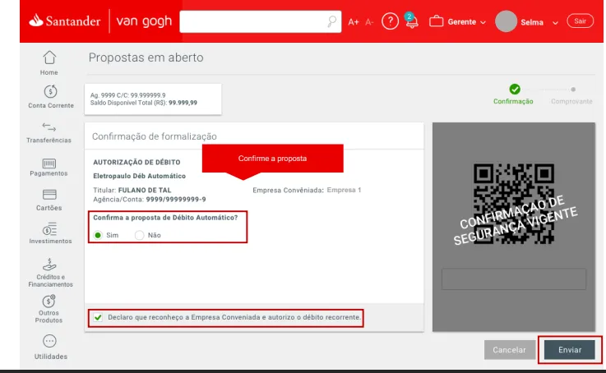Click the top search input field
Screen dimensions: 606x373
pos(251,21)
